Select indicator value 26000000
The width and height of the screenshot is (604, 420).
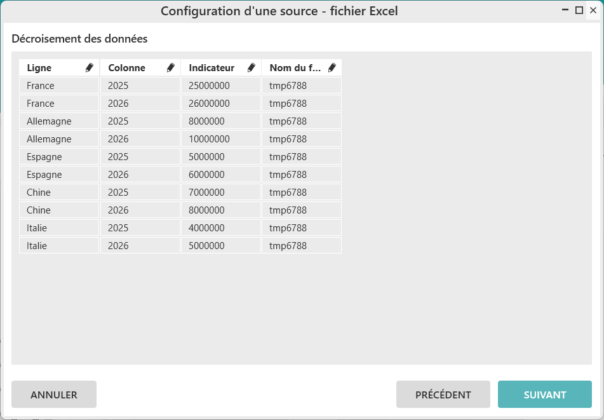(x=209, y=104)
